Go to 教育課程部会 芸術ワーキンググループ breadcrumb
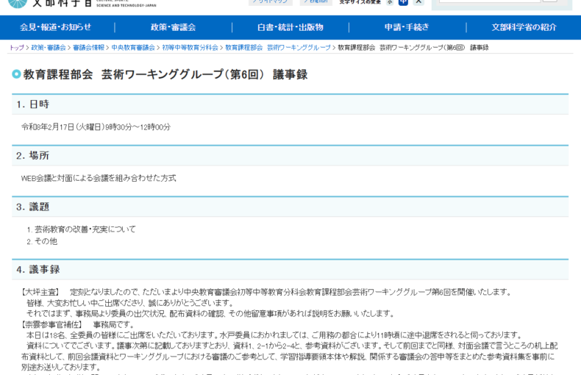The image size is (581, 375). point(278,48)
